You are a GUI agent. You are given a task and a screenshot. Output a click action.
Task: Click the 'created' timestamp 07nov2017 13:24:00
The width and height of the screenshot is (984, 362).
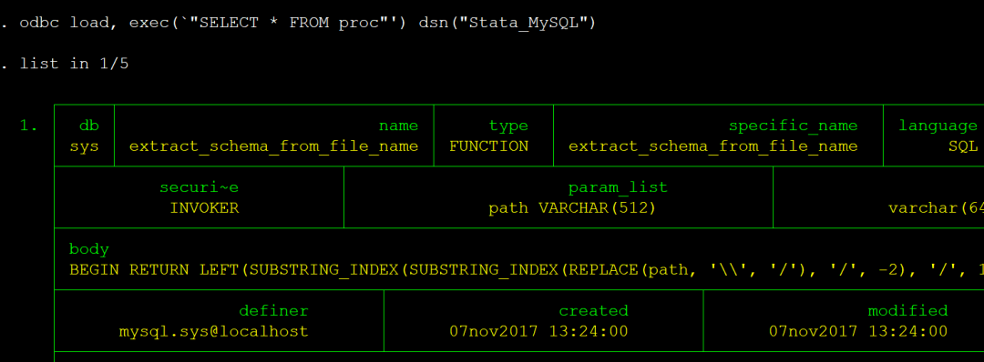(538, 331)
